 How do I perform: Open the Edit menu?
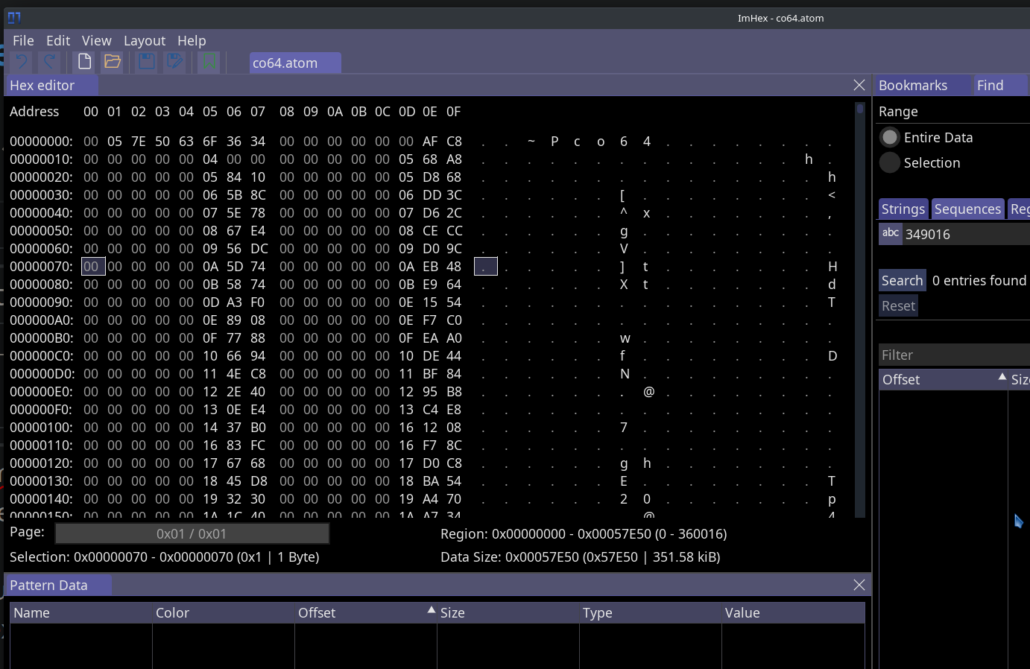[x=58, y=40]
